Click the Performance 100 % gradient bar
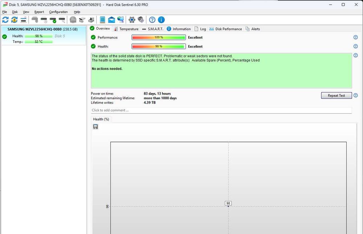The image size is (363, 234). (159, 37)
